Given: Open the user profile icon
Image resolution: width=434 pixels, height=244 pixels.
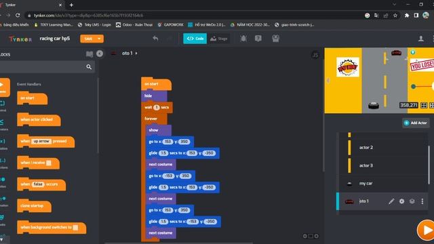Looking at the screenshot, I should 420,39.
